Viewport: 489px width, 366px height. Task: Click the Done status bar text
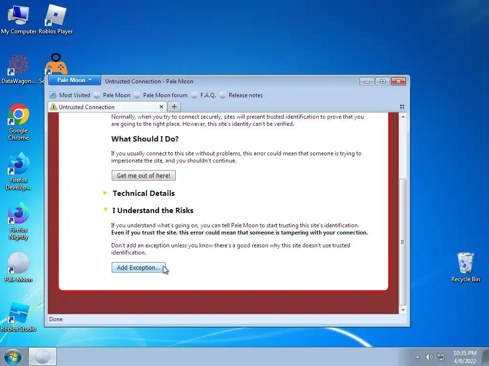coord(56,319)
